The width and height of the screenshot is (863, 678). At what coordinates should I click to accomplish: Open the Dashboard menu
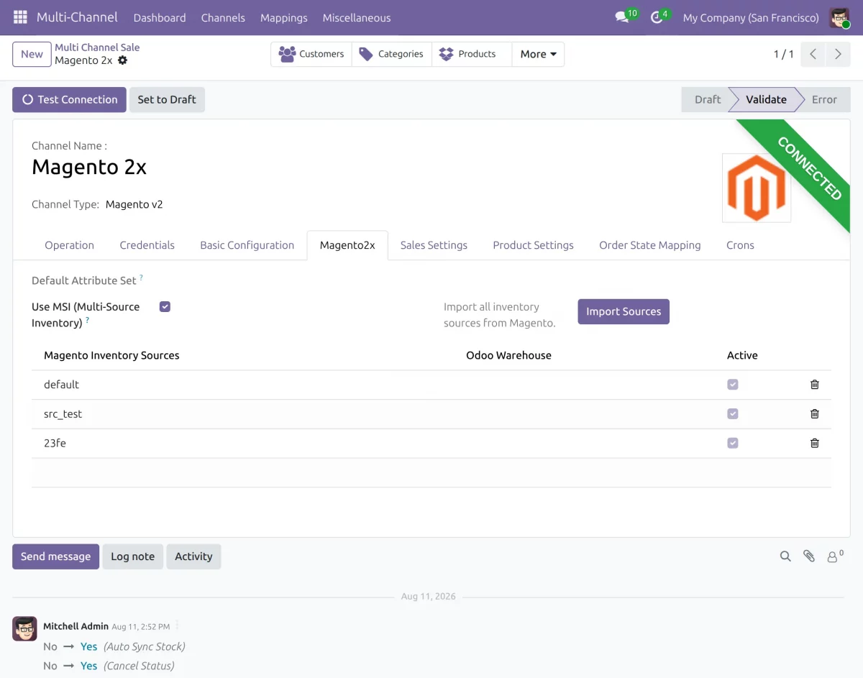[160, 17]
